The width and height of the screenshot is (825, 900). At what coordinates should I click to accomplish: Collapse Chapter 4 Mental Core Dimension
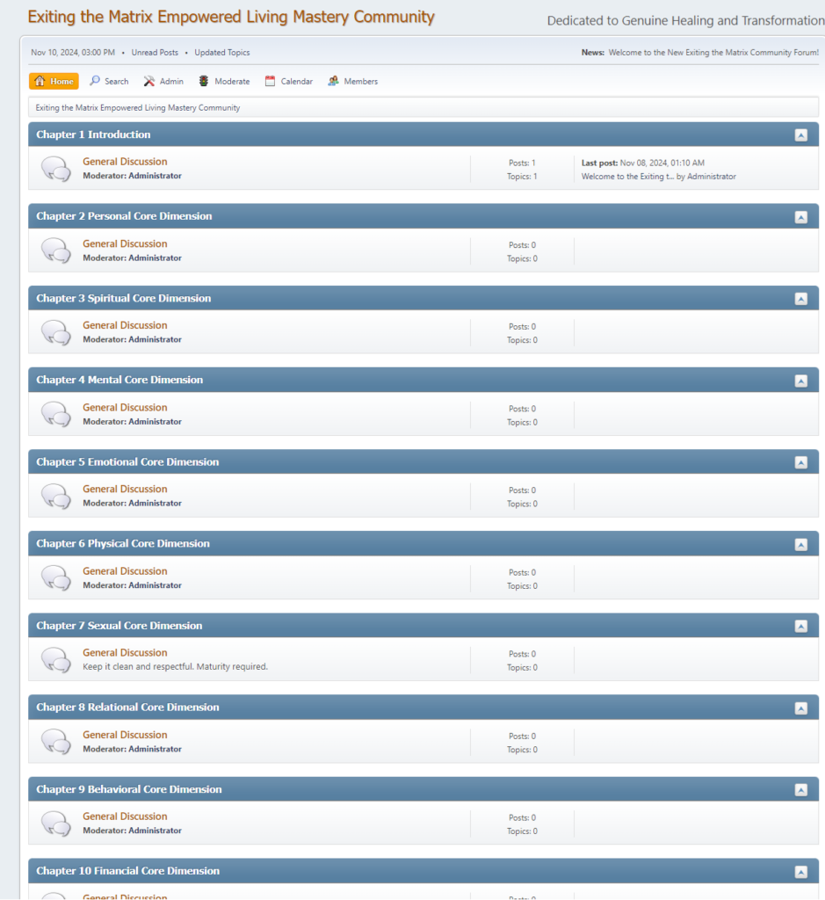(800, 381)
